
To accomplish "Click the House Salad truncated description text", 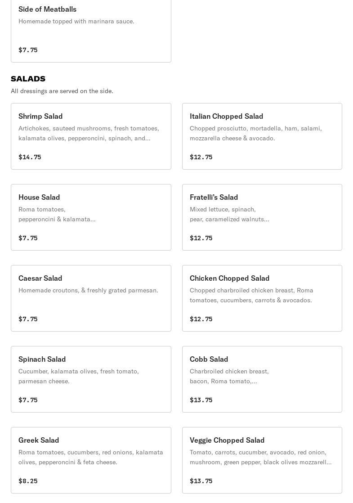I will 57,214.
